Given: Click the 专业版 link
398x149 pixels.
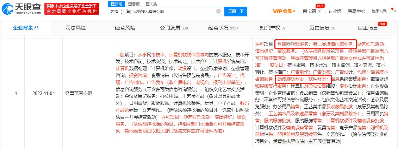Looking at the screenshot, I should (x=335, y=11).
